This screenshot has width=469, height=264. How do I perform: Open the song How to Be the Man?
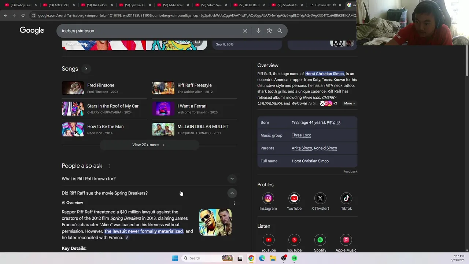coord(105,126)
